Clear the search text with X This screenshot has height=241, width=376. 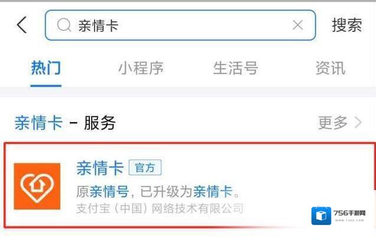tap(297, 25)
